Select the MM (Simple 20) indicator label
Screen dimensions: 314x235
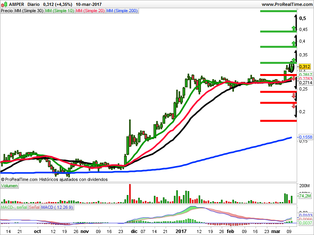coord(90,11)
